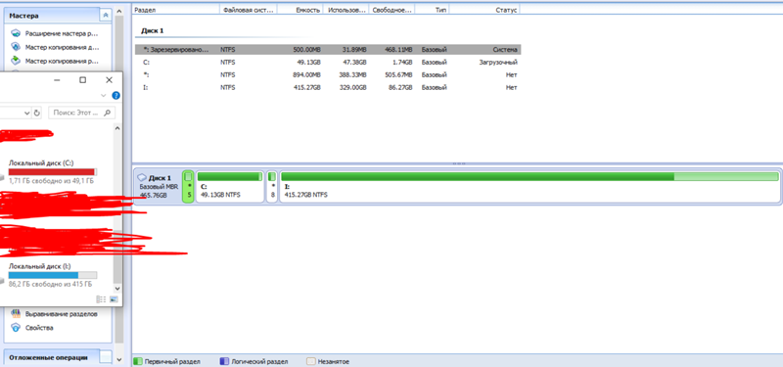Click the '468.11MB' free space cell
The image size is (783, 367).
pos(399,50)
